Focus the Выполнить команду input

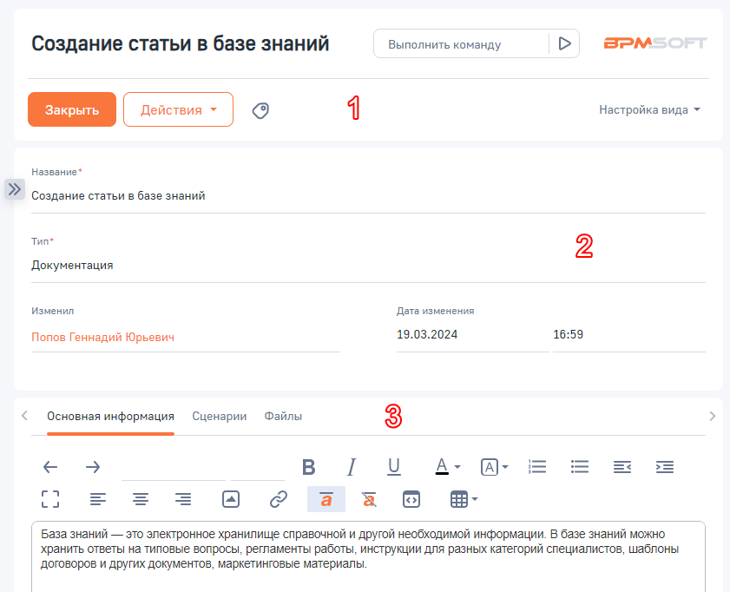click(461, 44)
